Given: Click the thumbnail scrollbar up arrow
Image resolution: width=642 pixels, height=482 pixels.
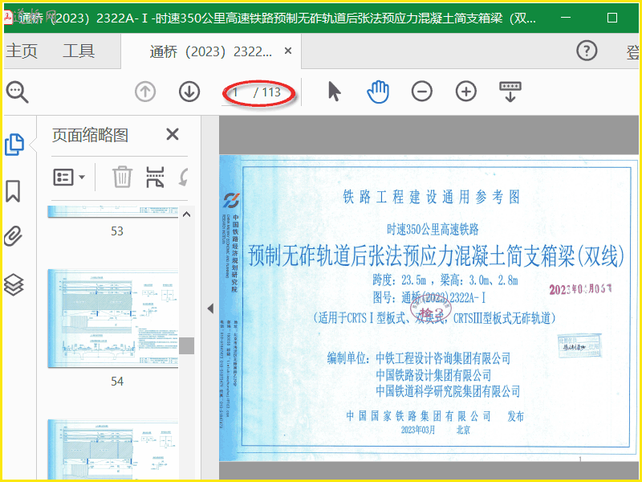Looking at the screenshot, I should [187, 214].
